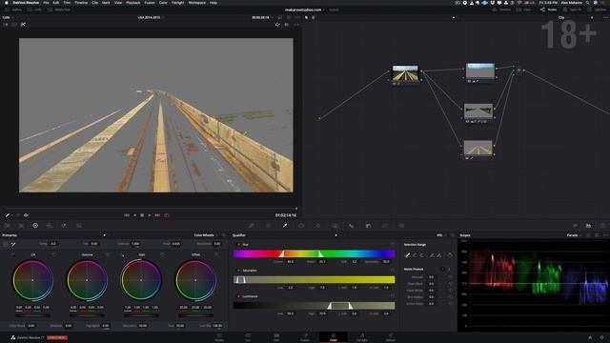
Task: Click the Luminance range bar
Action: (x=314, y=306)
